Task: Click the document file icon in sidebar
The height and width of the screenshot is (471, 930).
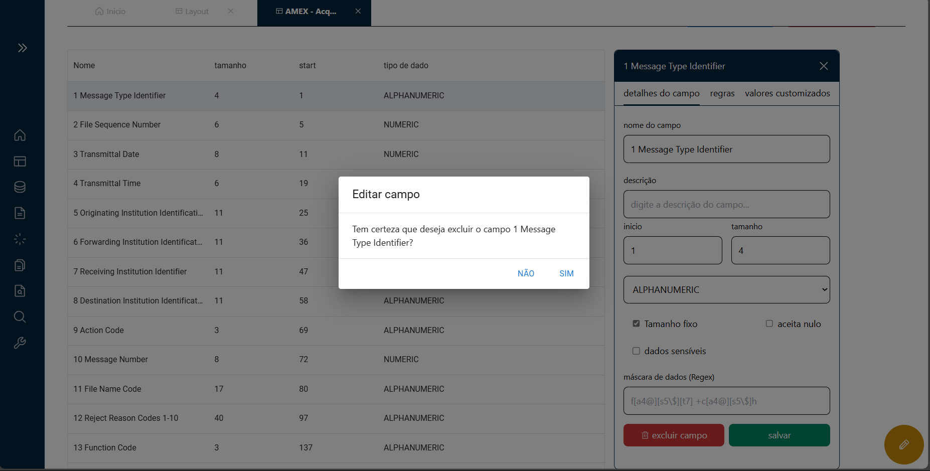Action: (x=20, y=213)
